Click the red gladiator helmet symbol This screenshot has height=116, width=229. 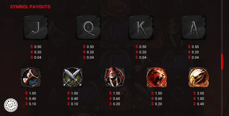[115, 77]
